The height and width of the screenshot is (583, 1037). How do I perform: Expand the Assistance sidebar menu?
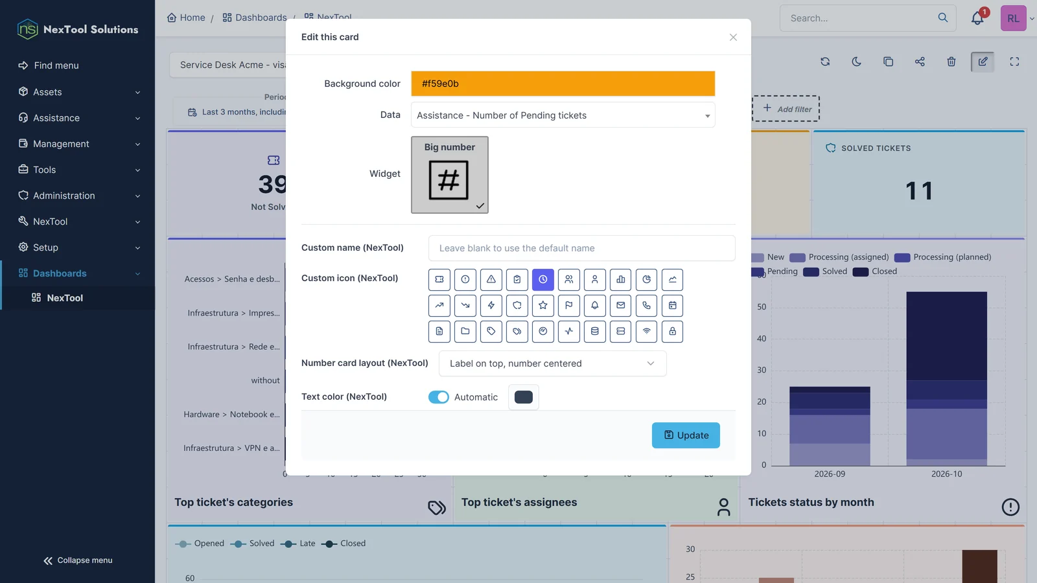[78, 118]
